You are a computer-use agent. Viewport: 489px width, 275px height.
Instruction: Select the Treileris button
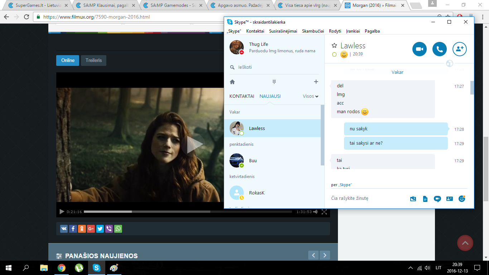coord(93,60)
